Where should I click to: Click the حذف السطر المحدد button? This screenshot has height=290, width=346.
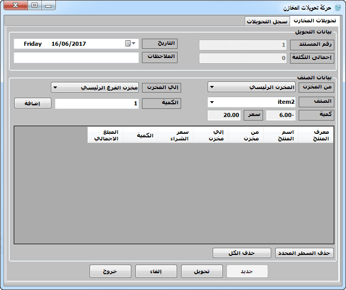click(x=304, y=253)
